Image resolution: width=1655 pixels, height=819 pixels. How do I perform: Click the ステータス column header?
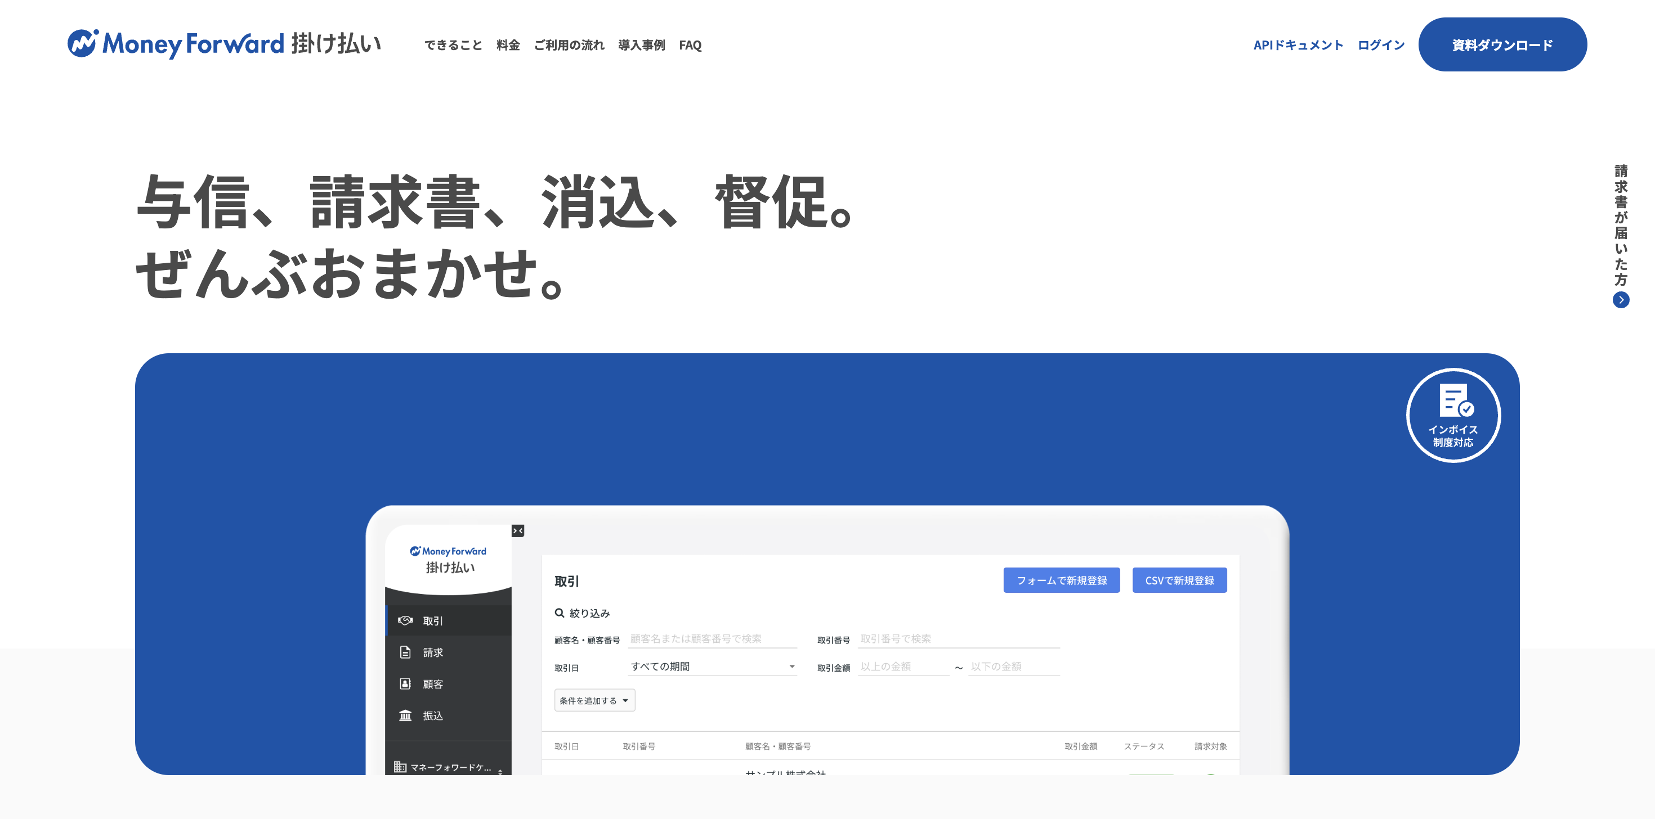(x=1144, y=746)
